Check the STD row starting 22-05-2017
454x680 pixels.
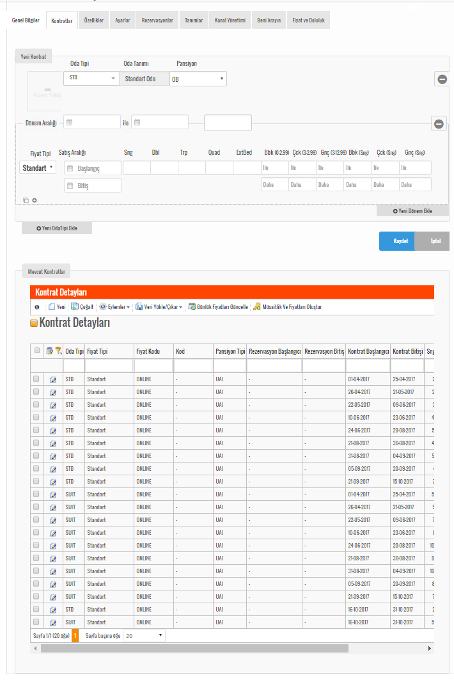coord(36,404)
